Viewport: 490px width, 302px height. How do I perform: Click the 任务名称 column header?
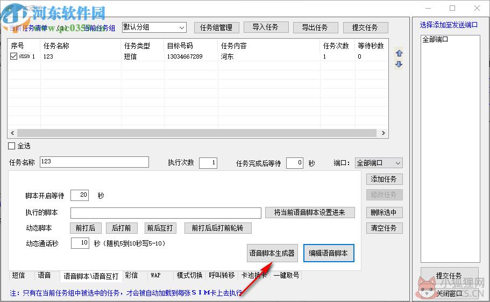tap(81, 46)
